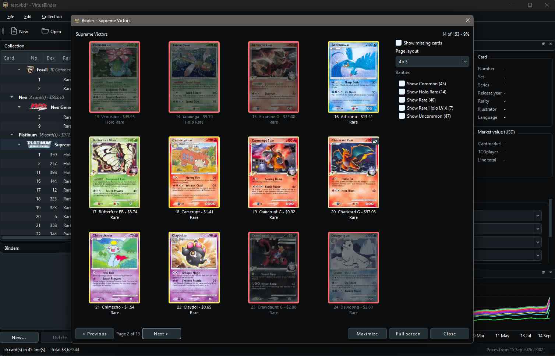
Task: Open the Collection menu
Action: pyautogui.click(x=52, y=17)
